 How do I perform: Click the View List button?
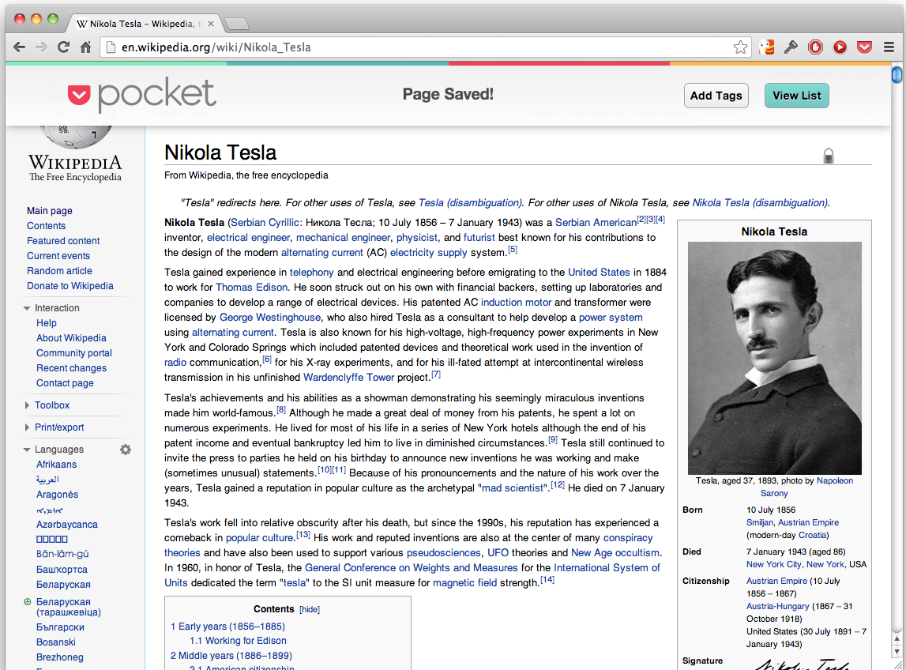(797, 96)
